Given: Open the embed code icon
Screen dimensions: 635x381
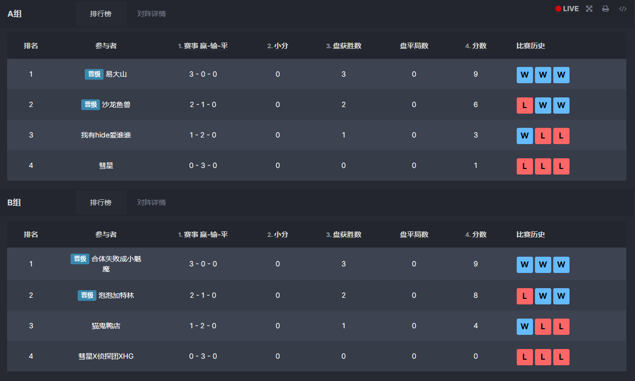Looking at the screenshot, I should coord(623,9).
